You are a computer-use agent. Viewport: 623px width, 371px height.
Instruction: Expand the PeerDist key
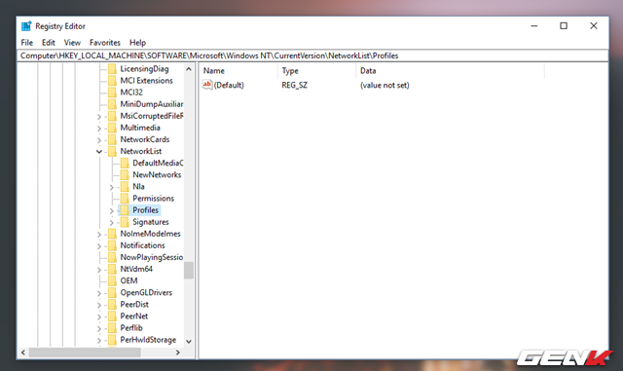tap(99, 305)
